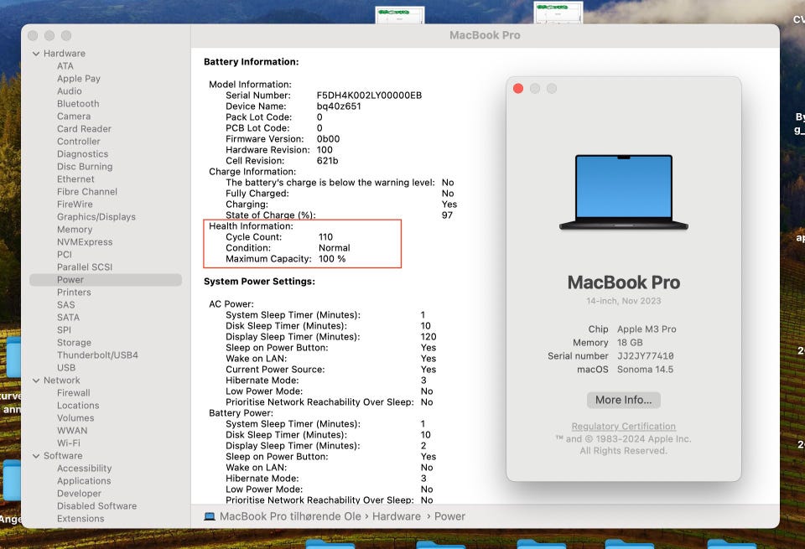
Task: Collapse the Hardware section chevron
Action: [x=36, y=54]
